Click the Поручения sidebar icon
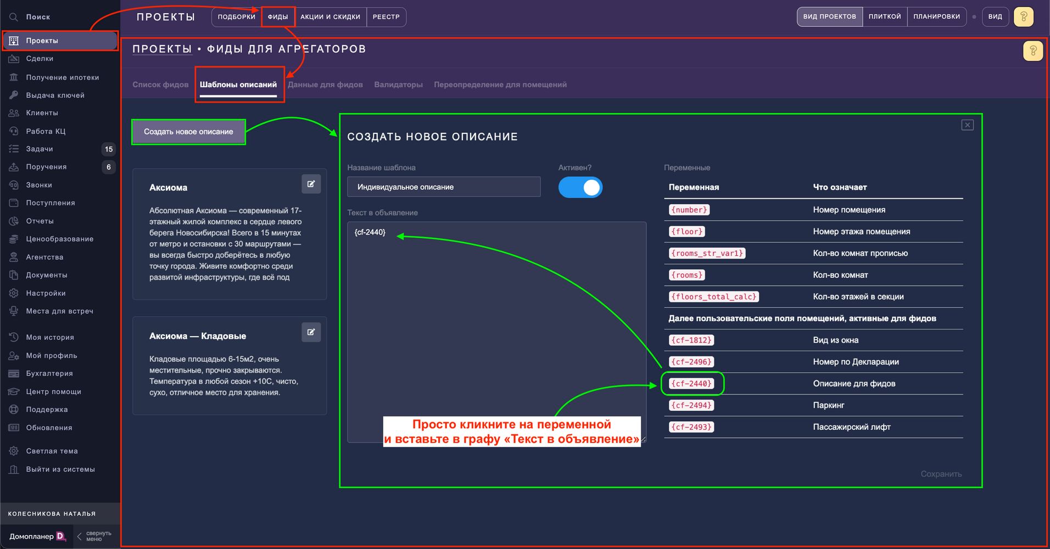Viewport: 1050px width, 549px height. point(14,167)
